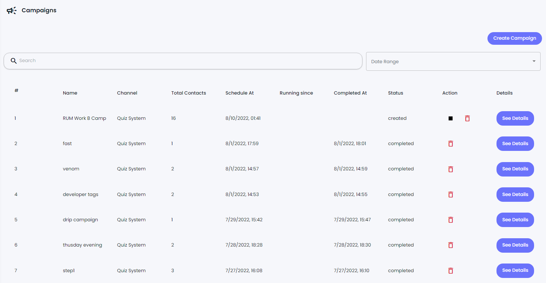Click the Campaigns megaphone icon
The height and width of the screenshot is (283, 546).
(12, 10)
